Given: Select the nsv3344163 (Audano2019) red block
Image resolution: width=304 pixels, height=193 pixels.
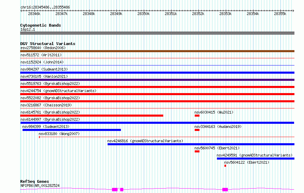Looking at the screenshot, I should pyautogui.click(x=197, y=130).
